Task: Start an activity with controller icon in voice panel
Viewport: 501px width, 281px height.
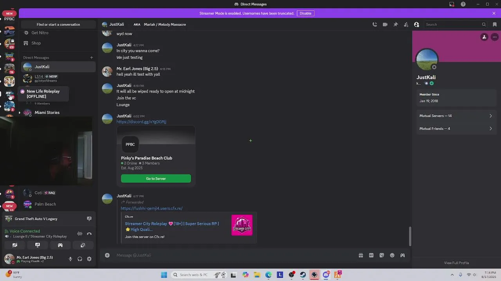Action: [x=60, y=245]
